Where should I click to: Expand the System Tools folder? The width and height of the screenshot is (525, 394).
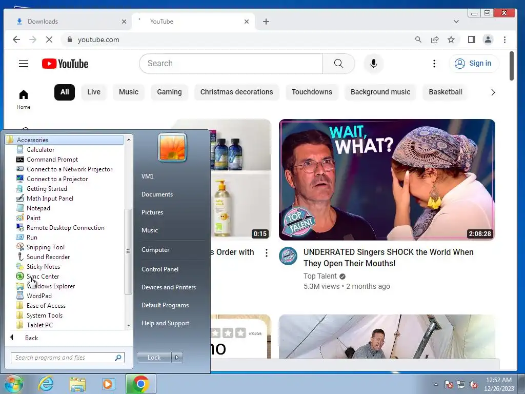(x=44, y=316)
